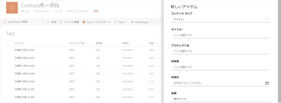Open item 交通費_次郎_201885

coord(24,97)
